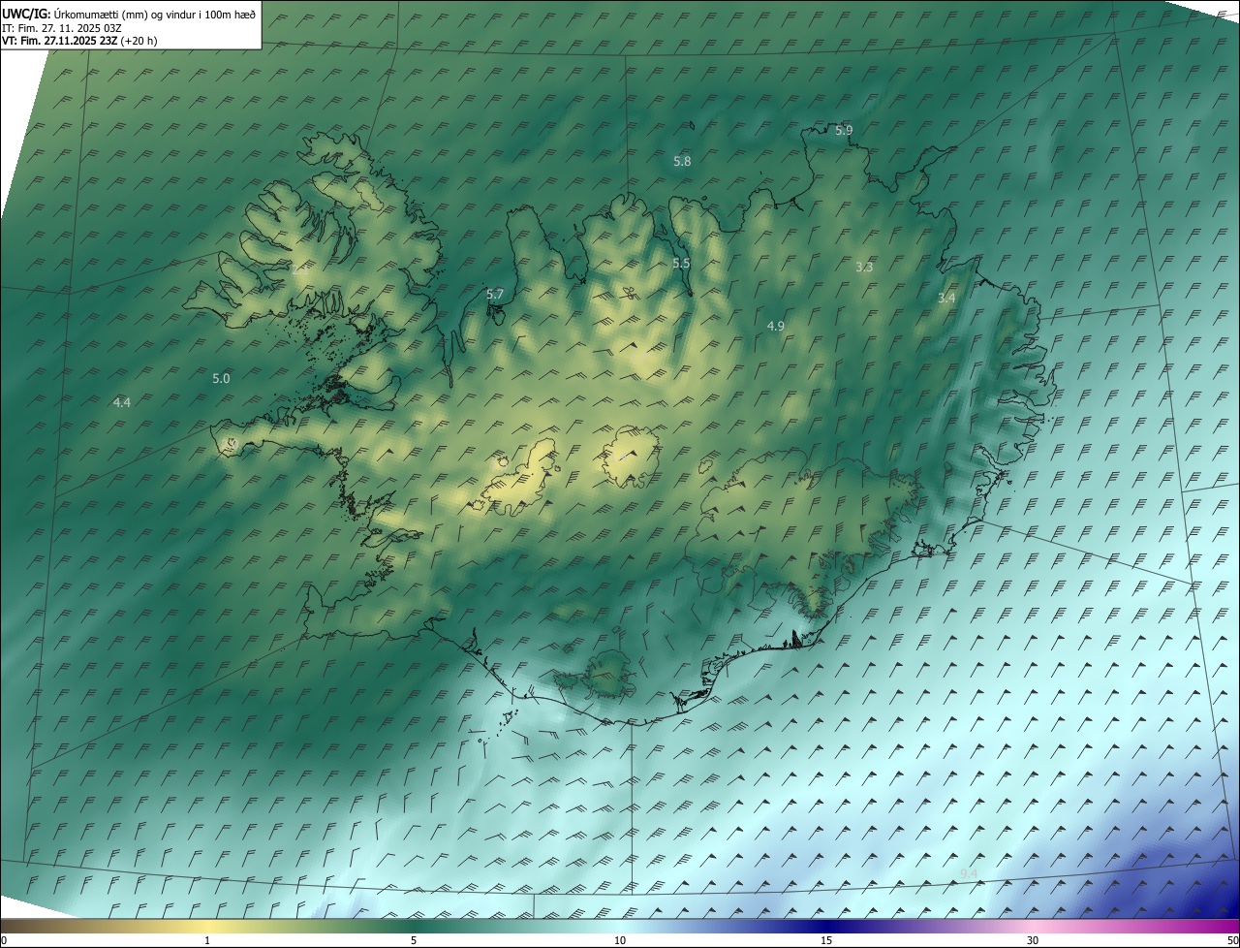Click the initial time line "IT: Fim. 27. 11. 2025 03Z"

pos(62,28)
